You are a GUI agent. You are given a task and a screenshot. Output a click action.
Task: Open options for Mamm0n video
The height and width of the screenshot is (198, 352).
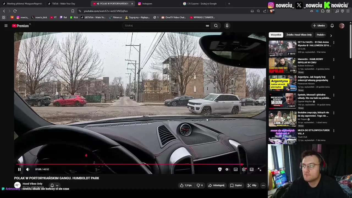tap(334, 60)
